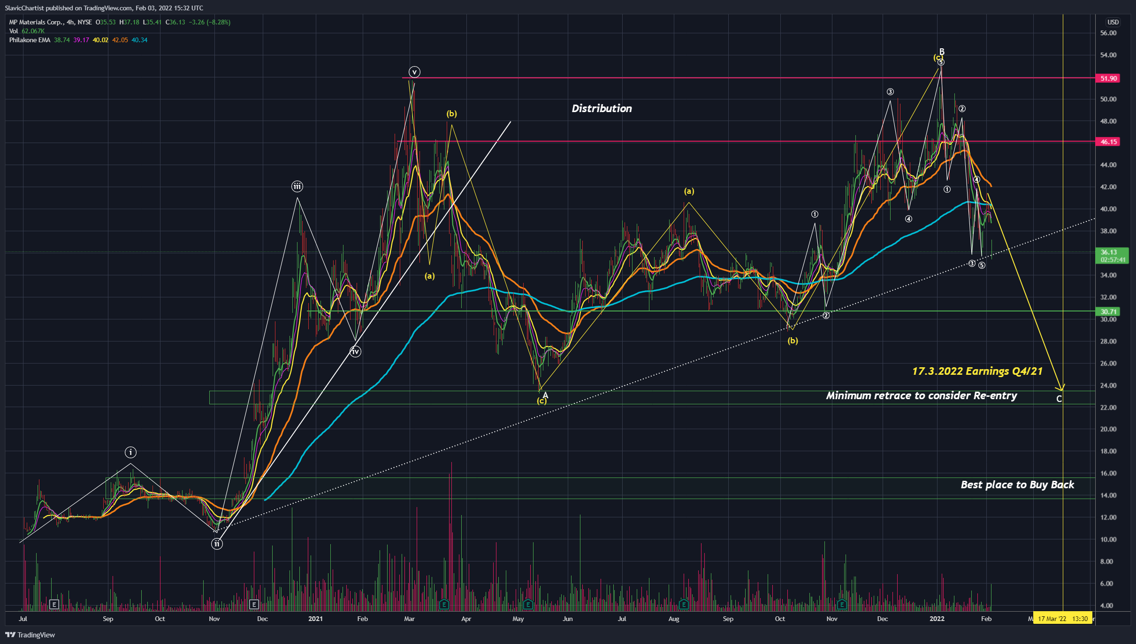Click the gray earnings E marker before Dec 2020
This screenshot has height=644, width=1136.
[x=254, y=605]
